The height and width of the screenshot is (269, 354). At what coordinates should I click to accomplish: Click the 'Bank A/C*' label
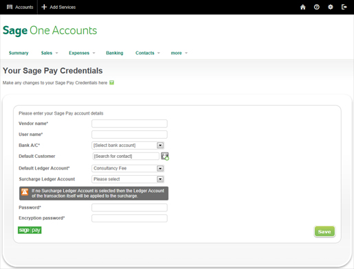coord(30,145)
